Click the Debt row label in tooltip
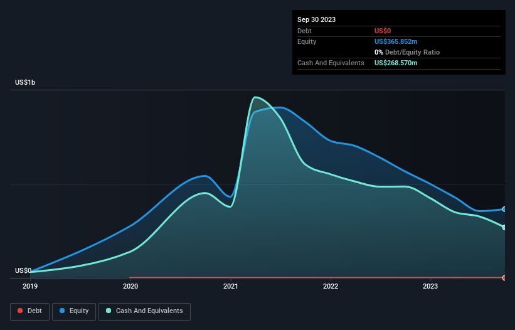This screenshot has height=330, width=515. coord(304,31)
